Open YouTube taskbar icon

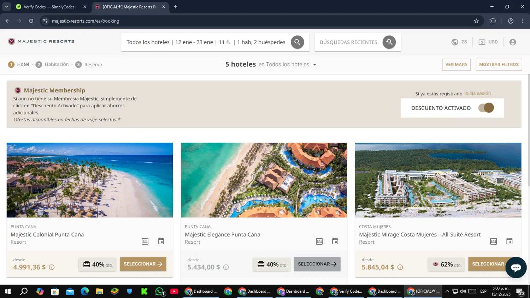point(174,291)
